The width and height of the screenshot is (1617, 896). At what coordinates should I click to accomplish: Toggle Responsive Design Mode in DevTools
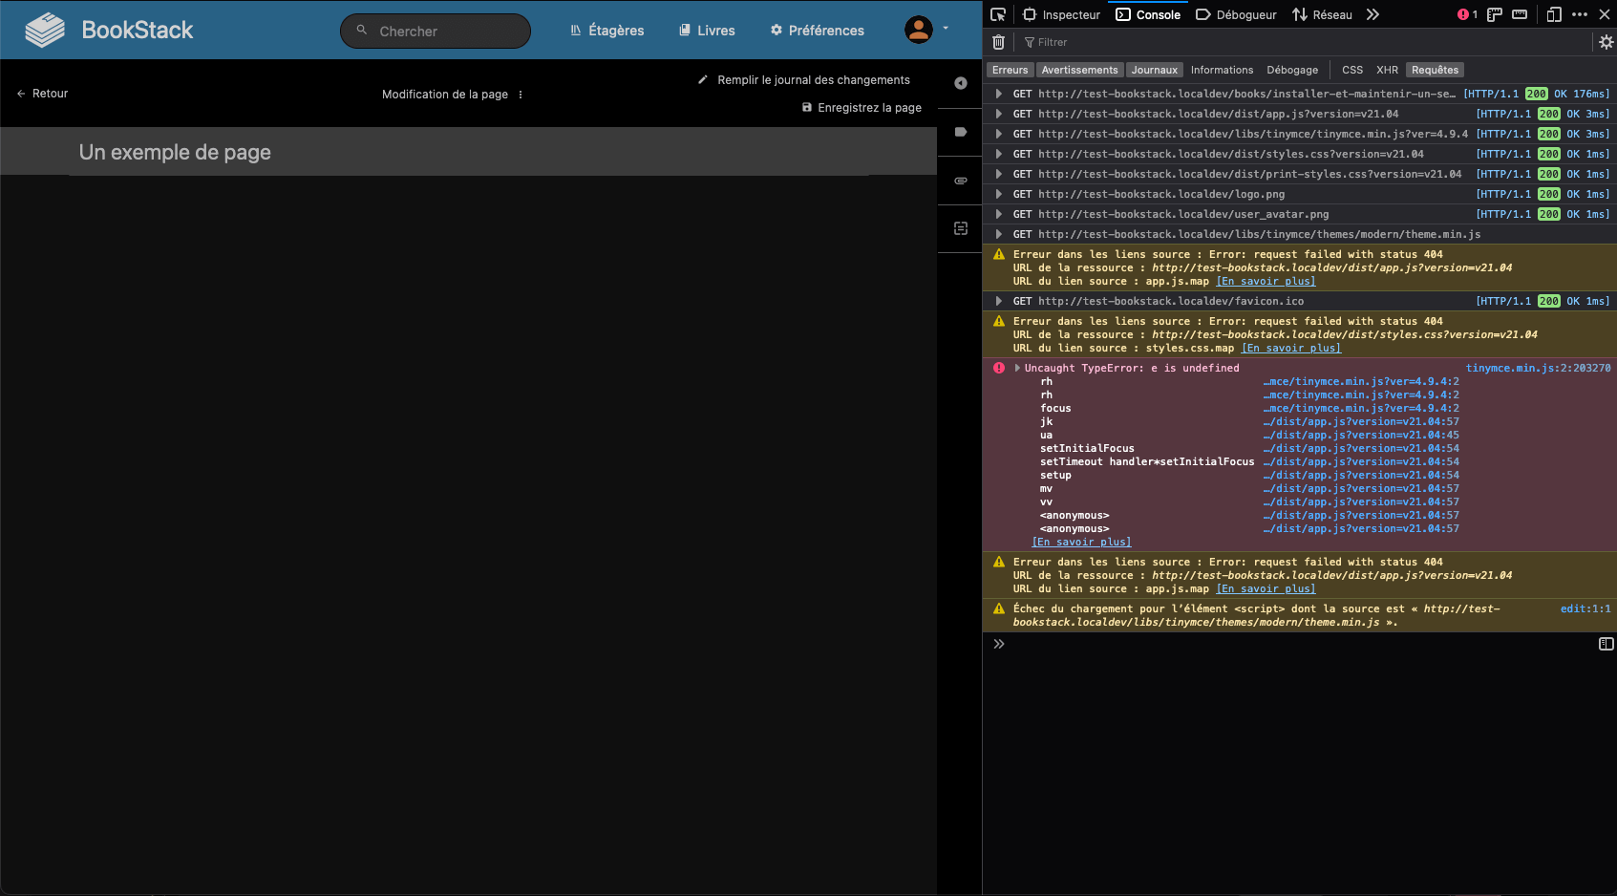[x=1552, y=14]
